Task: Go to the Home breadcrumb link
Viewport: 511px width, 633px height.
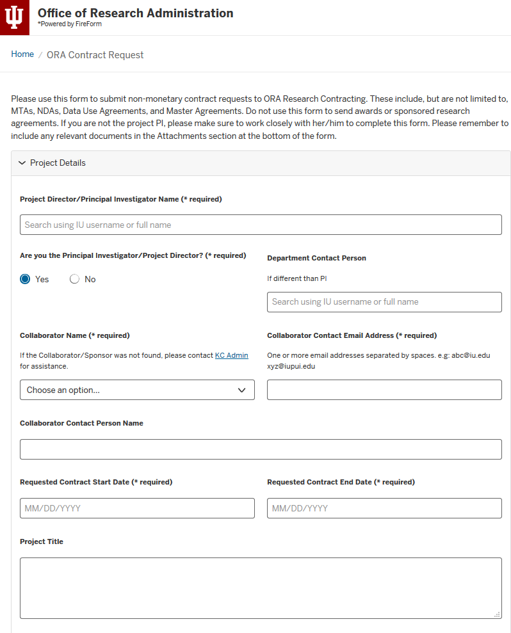Action: click(22, 54)
